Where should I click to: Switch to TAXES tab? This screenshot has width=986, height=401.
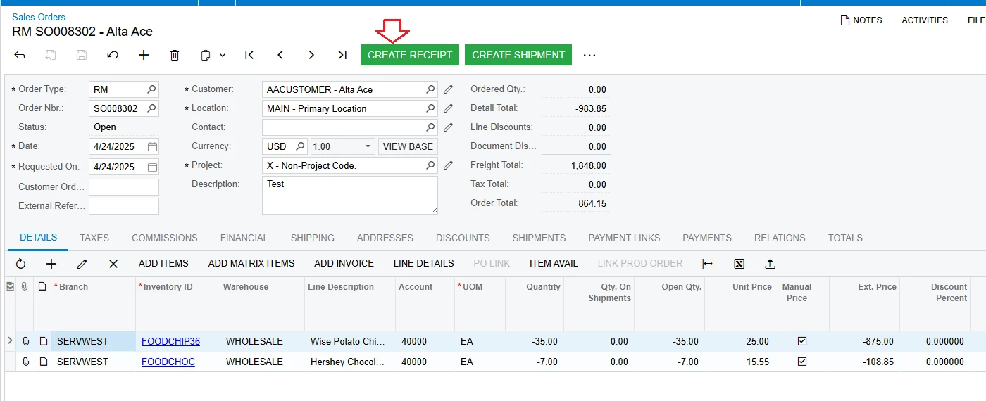coord(94,238)
